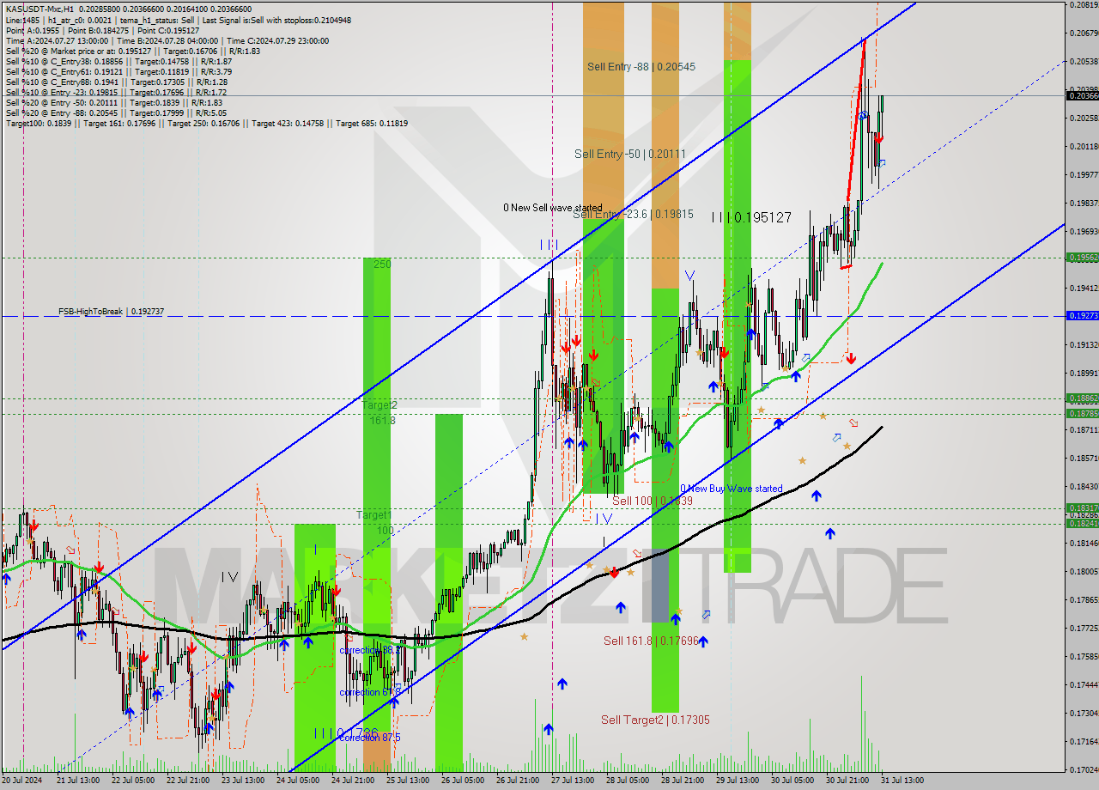Click the '0 New Buy Wave started' annotation

732,489
